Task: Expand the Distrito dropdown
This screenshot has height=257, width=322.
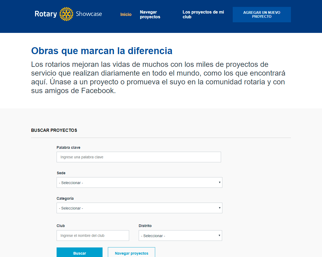Action: coord(180,236)
